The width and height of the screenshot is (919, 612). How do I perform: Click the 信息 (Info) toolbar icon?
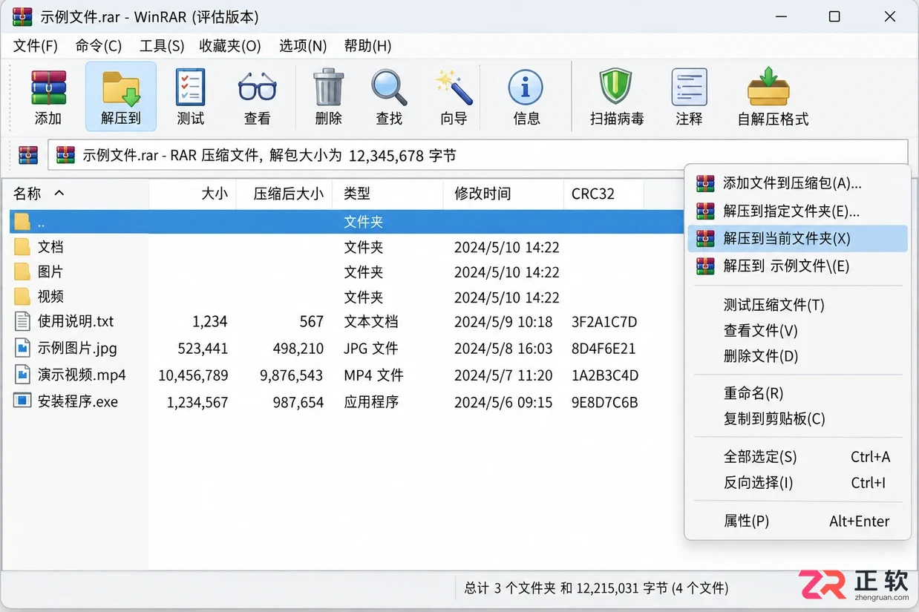point(526,88)
